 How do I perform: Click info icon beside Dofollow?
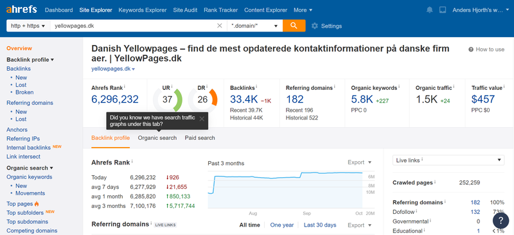click(417, 211)
